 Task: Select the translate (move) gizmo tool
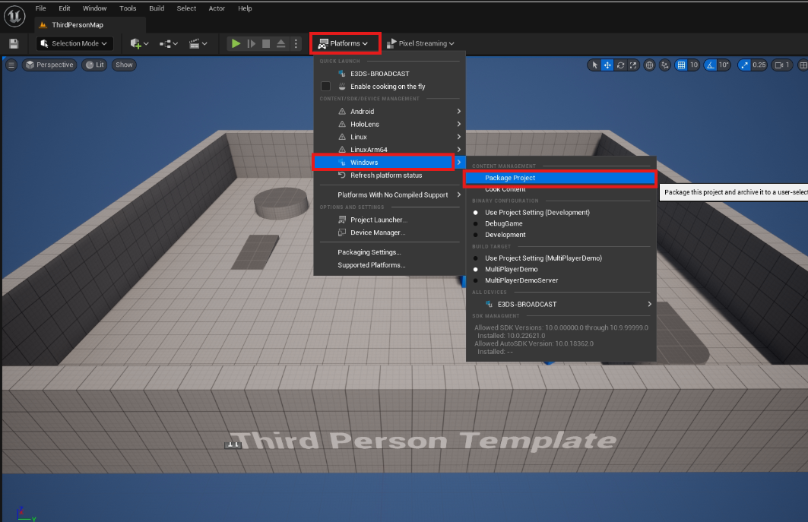607,65
